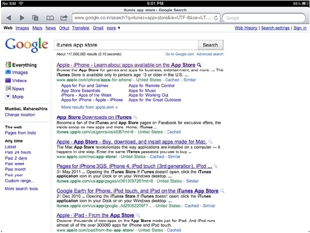Filter results to 'Past year'
The width and height of the screenshot is (310, 233).
tap(14, 175)
